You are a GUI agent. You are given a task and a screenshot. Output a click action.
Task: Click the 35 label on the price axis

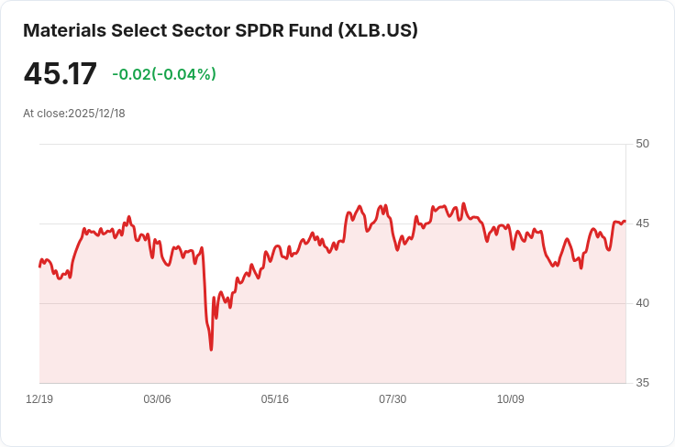(x=642, y=383)
